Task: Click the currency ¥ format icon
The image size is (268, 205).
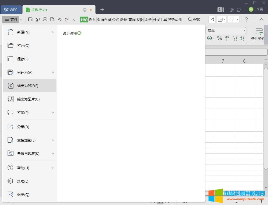Action: 209,38
